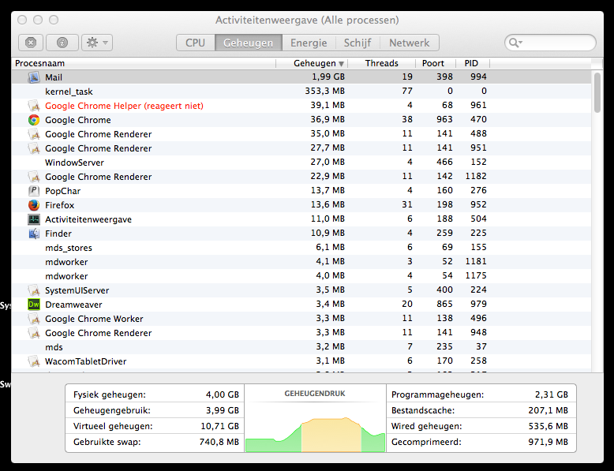Switch to the Energie tab
This screenshot has height=471, width=614.
(309, 43)
